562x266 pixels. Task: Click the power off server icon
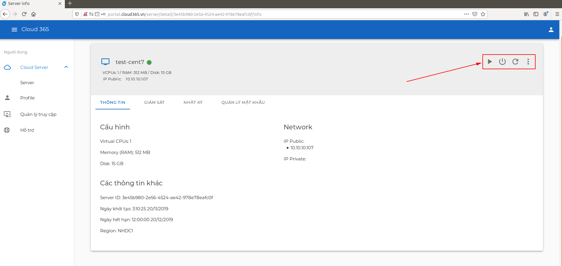502,62
